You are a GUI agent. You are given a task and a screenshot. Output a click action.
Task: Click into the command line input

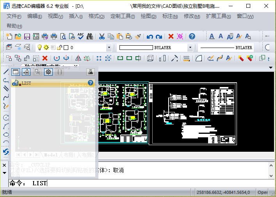[142, 183]
